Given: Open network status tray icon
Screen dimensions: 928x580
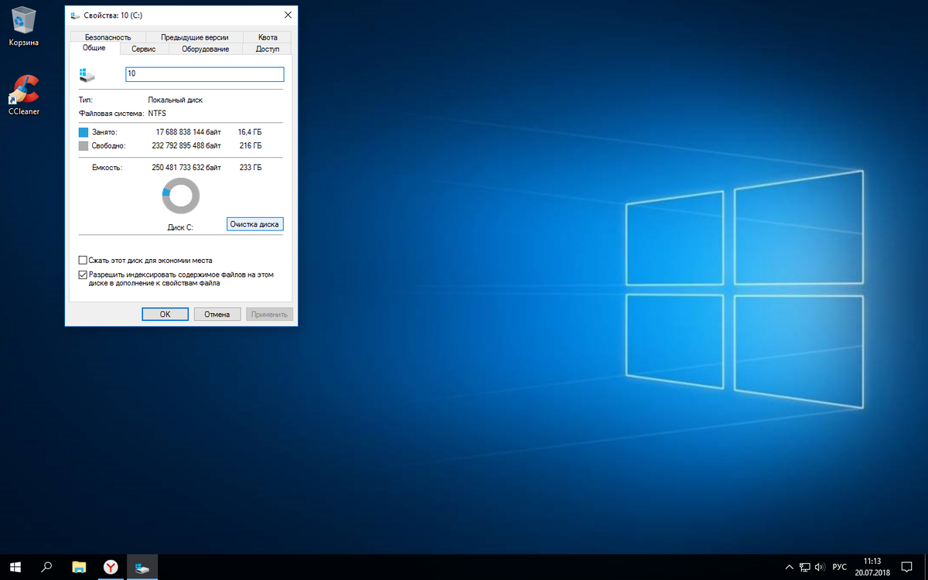Looking at the screenshot, I should point(805,568).
